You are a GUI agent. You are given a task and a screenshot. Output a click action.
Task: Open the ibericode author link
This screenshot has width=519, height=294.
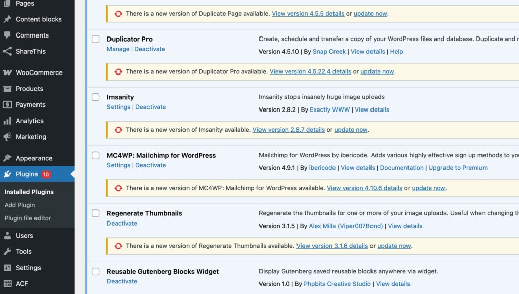click(x=322, y=168)
